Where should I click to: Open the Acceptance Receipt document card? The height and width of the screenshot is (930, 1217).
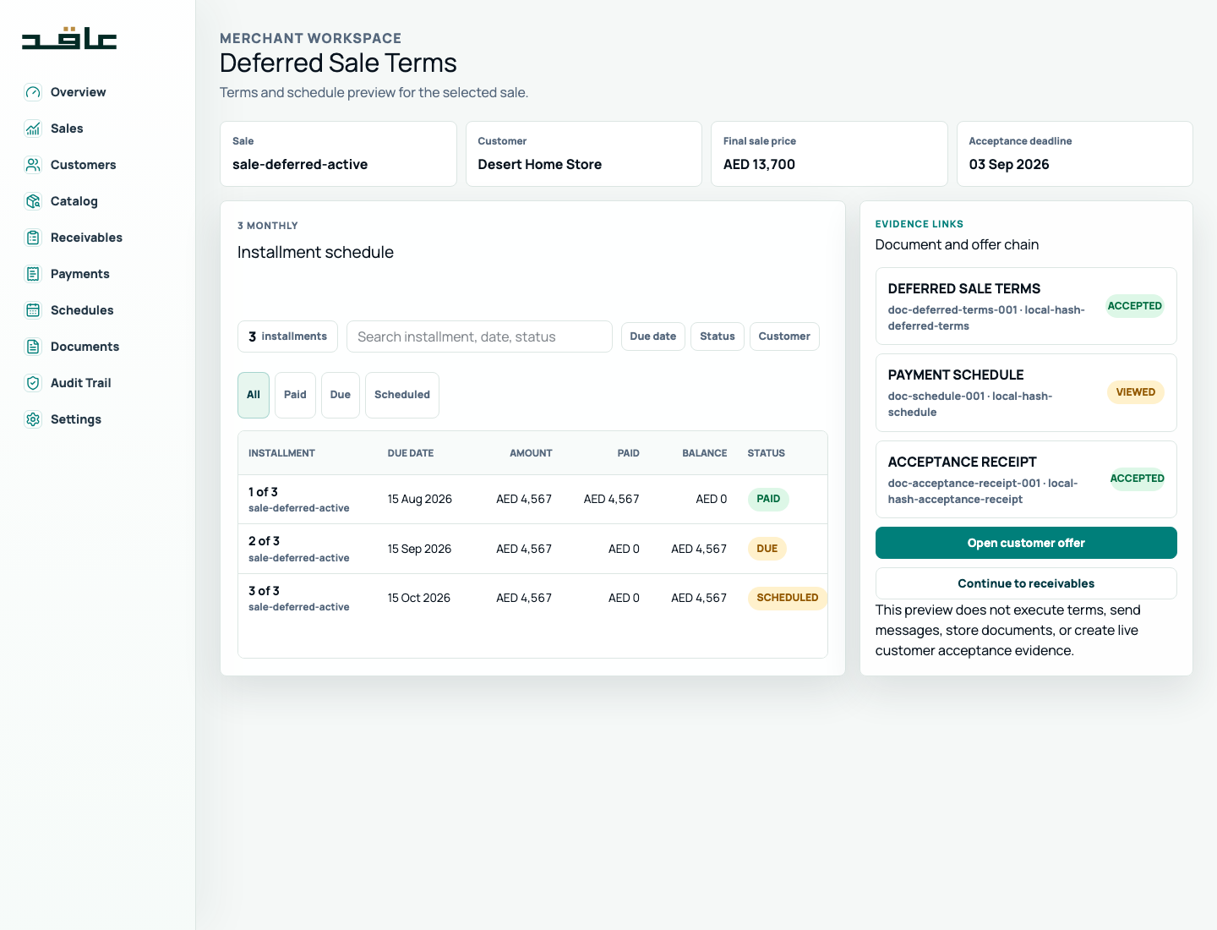pyautogui.click(x=1026, y=479)
